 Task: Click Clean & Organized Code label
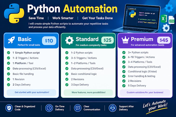[x=25, y=108]
